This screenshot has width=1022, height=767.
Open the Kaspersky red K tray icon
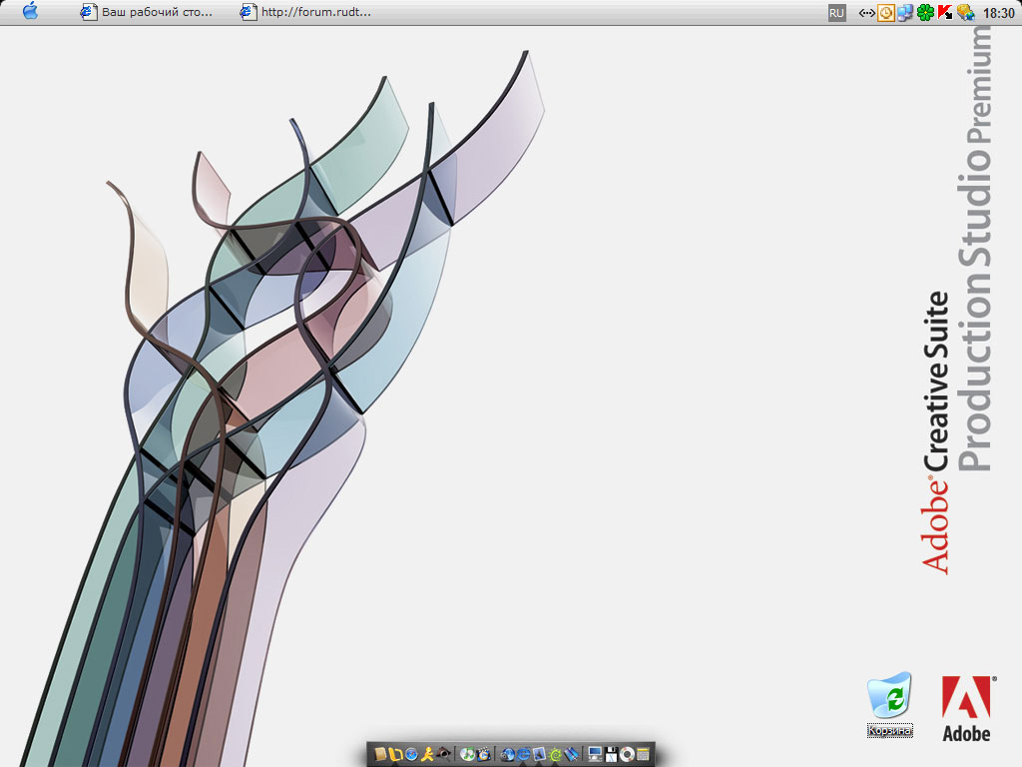945,12
